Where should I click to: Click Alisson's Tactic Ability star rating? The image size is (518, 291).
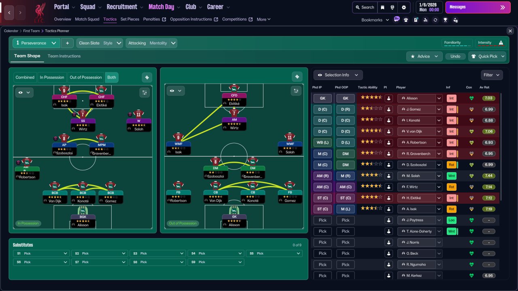tap(372, 98)
